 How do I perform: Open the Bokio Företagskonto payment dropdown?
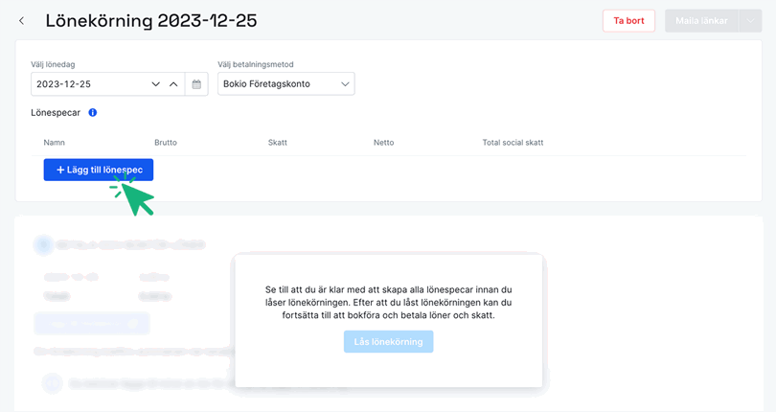click(x=285, y=84)
